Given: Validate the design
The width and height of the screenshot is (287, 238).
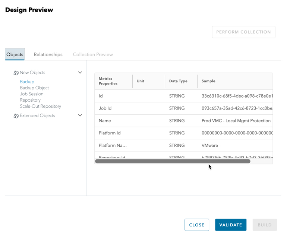Looking at the screenshot, I should [x=231, y=225].
